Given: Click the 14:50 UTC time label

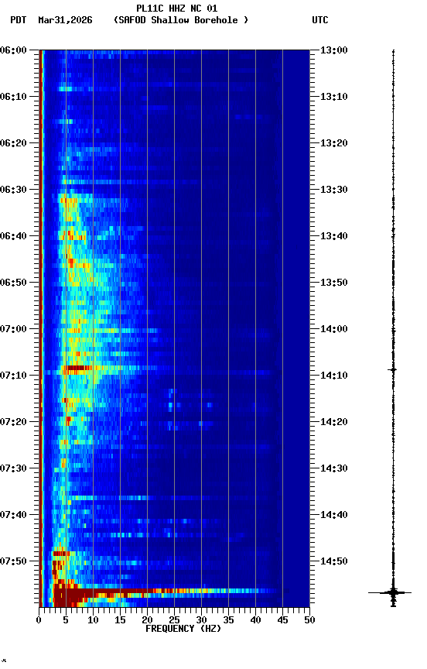Looking at the screenshot, I should coord(334,561).
